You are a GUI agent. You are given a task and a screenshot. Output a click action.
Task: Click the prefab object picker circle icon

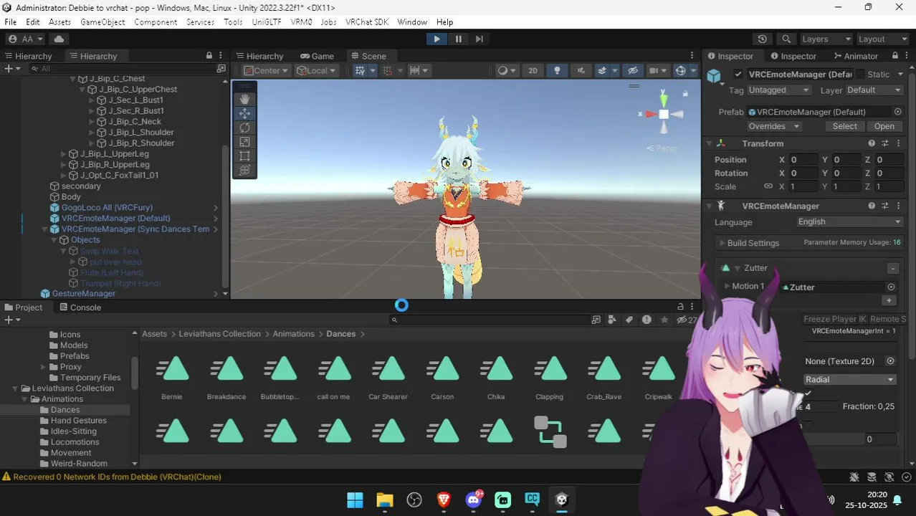click(x=897, y=112)
